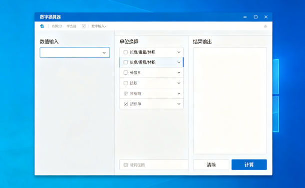Expand the highlighted 长度/重量/体积 row chevron
The height and width of the screenshot is (188, 305).
point(179,62)
